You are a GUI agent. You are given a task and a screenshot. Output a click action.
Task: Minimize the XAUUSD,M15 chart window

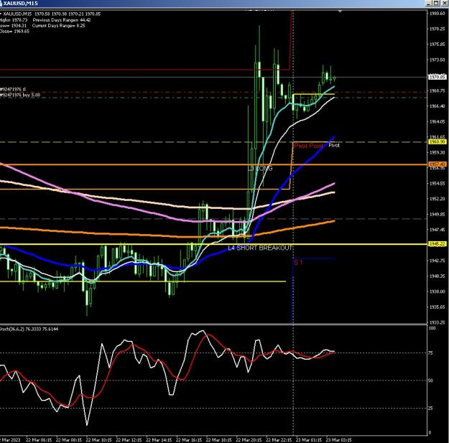(x=429, y=3)
